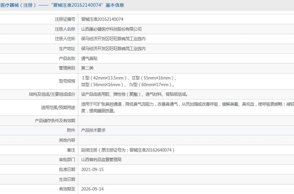Click the 型号规格 label
The height and width of the screenshot is (194, 294).
(x=67, y=81)
